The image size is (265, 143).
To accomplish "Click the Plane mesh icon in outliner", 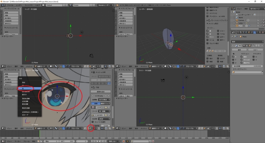I will (237, 26).
